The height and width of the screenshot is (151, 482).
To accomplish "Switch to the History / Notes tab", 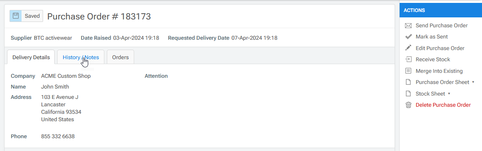I will tap(81, 57).
